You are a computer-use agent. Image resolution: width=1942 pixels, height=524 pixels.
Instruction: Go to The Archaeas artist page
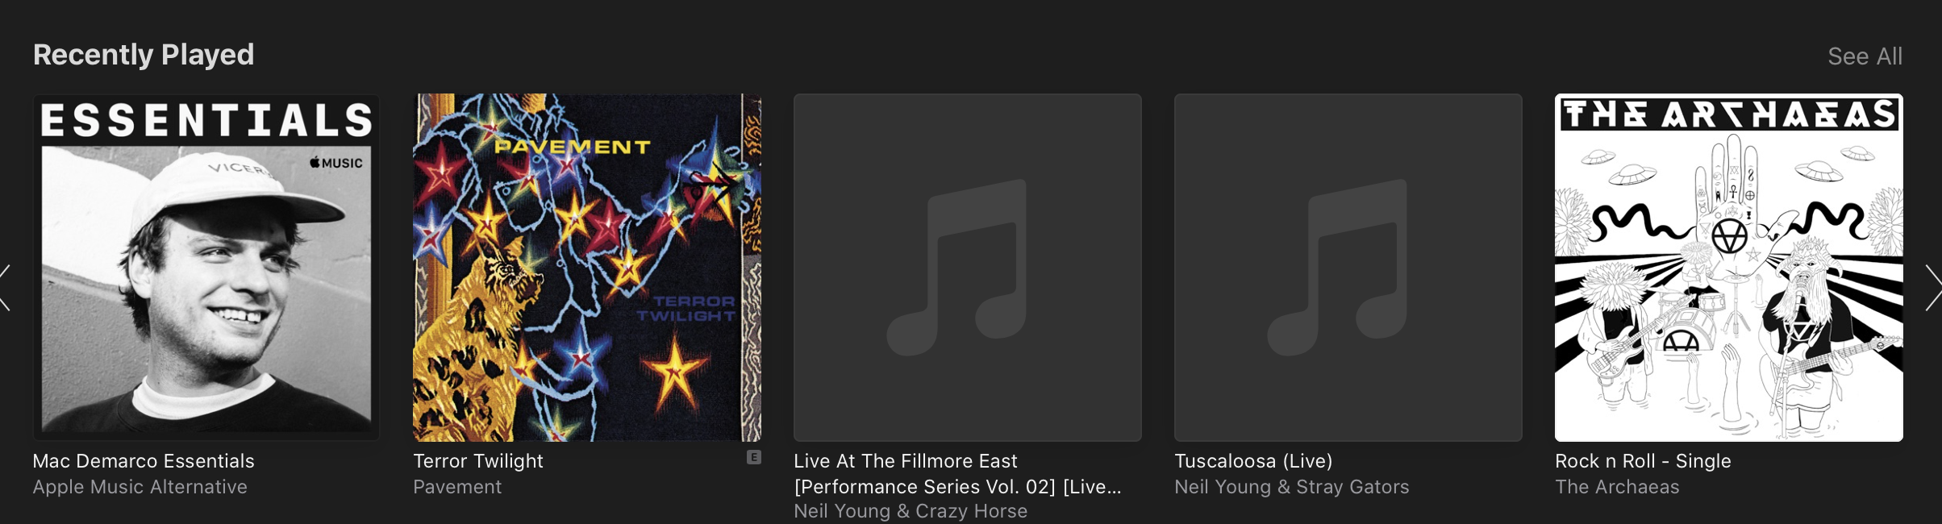coord(1617,487)
